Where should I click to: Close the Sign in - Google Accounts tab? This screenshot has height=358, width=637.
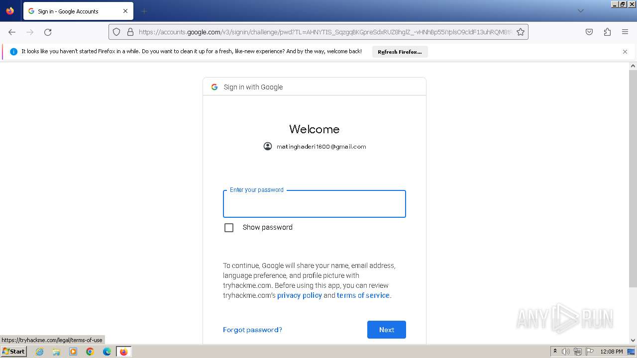pos(125,11)
